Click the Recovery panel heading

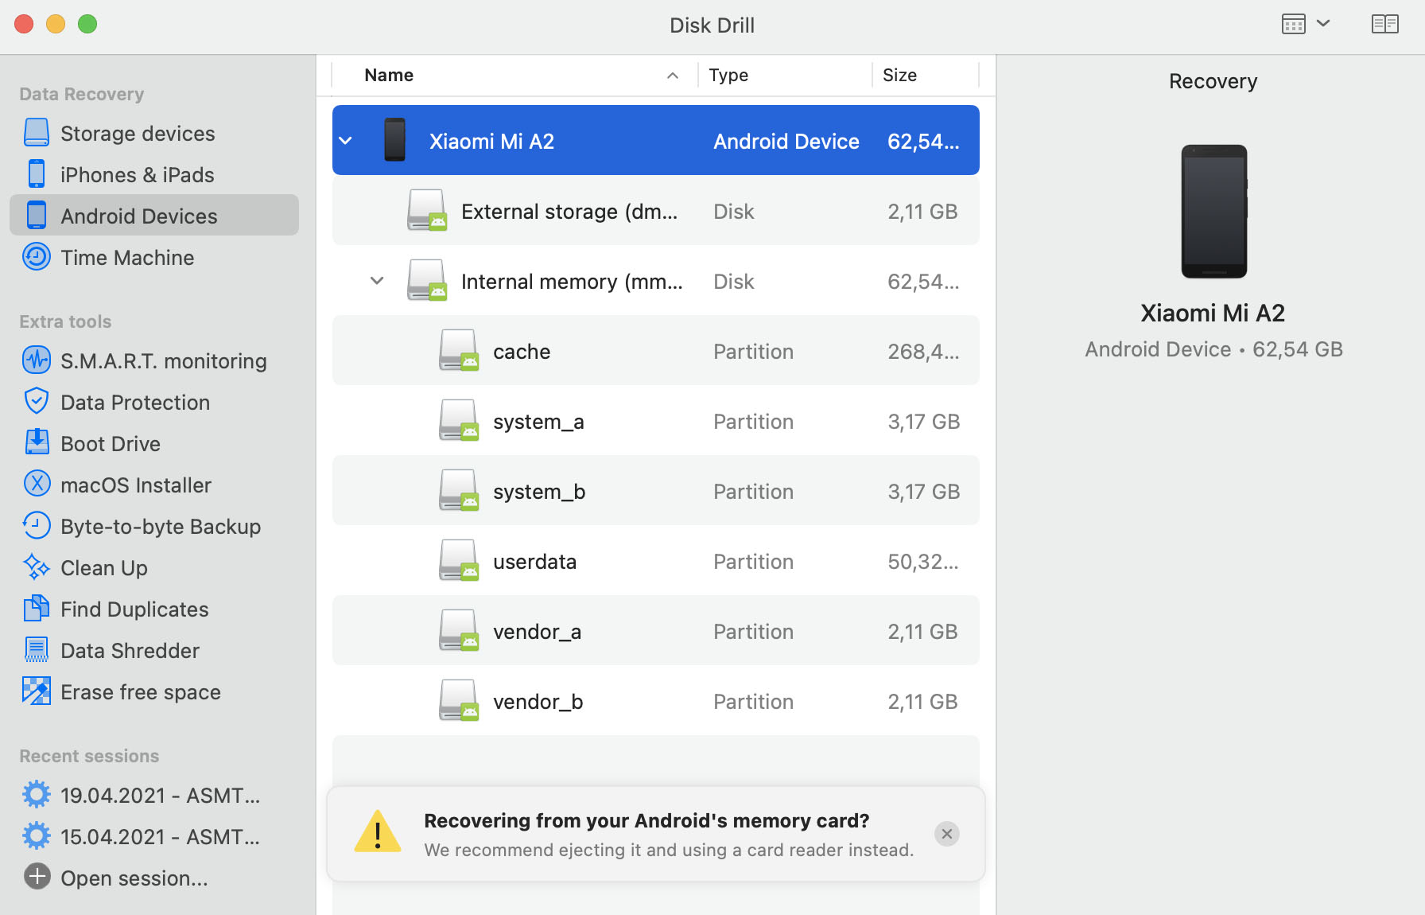1213,81
